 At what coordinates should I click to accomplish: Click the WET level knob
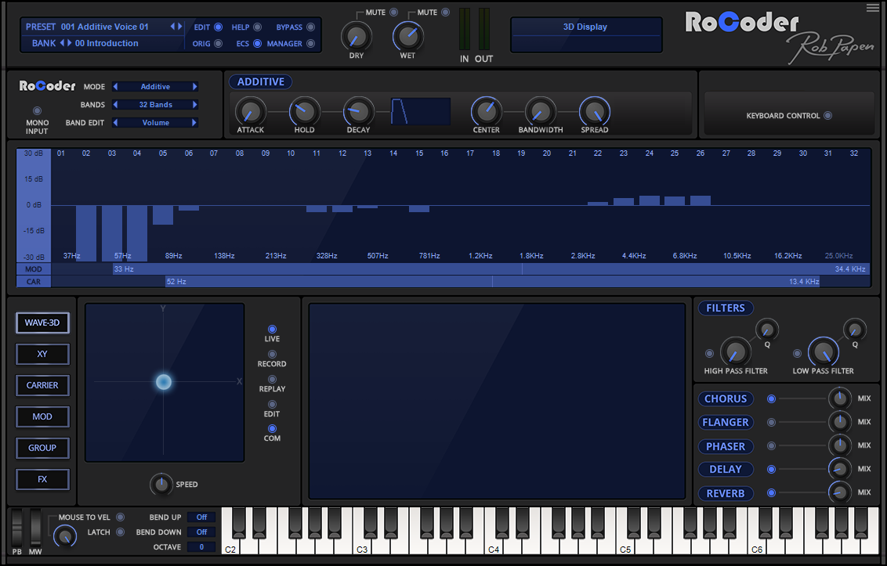pos(408,37)
